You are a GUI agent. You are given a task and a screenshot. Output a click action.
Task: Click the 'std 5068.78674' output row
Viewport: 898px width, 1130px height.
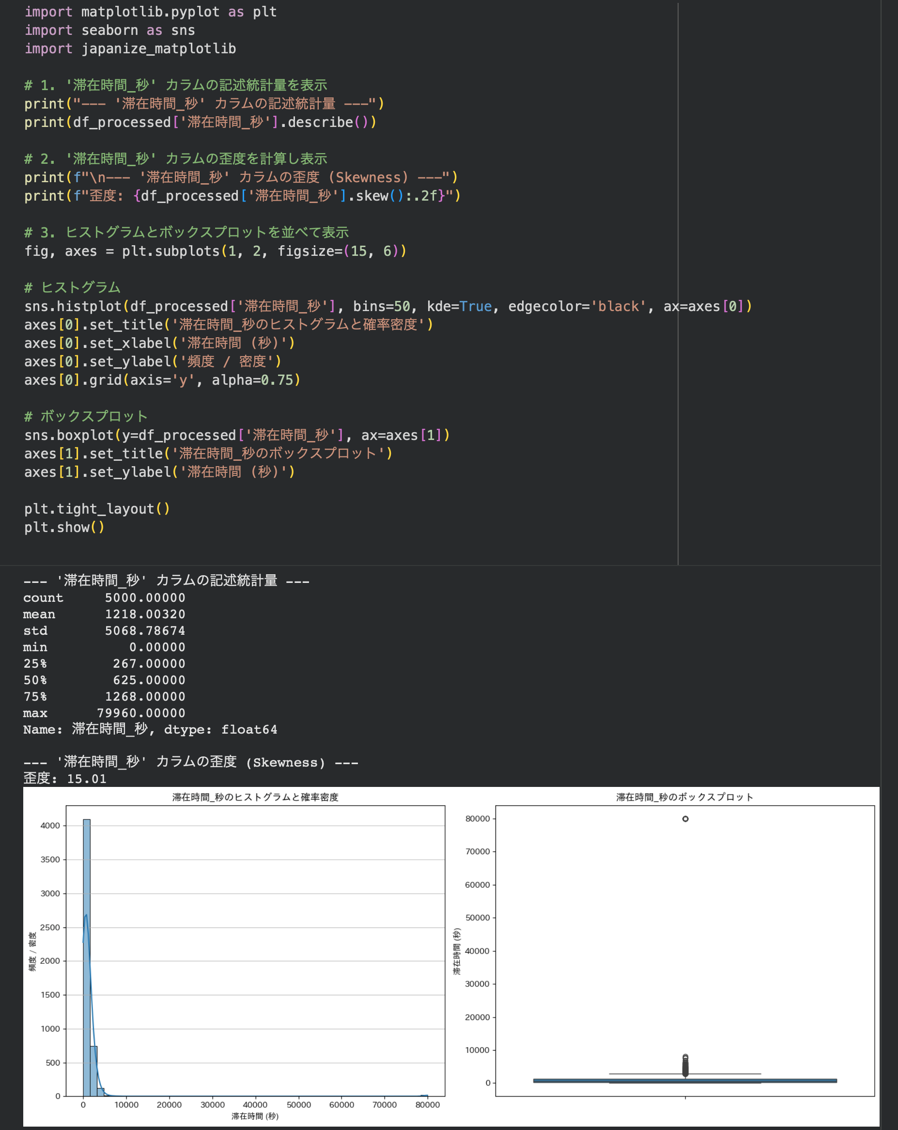click(104, 631)
